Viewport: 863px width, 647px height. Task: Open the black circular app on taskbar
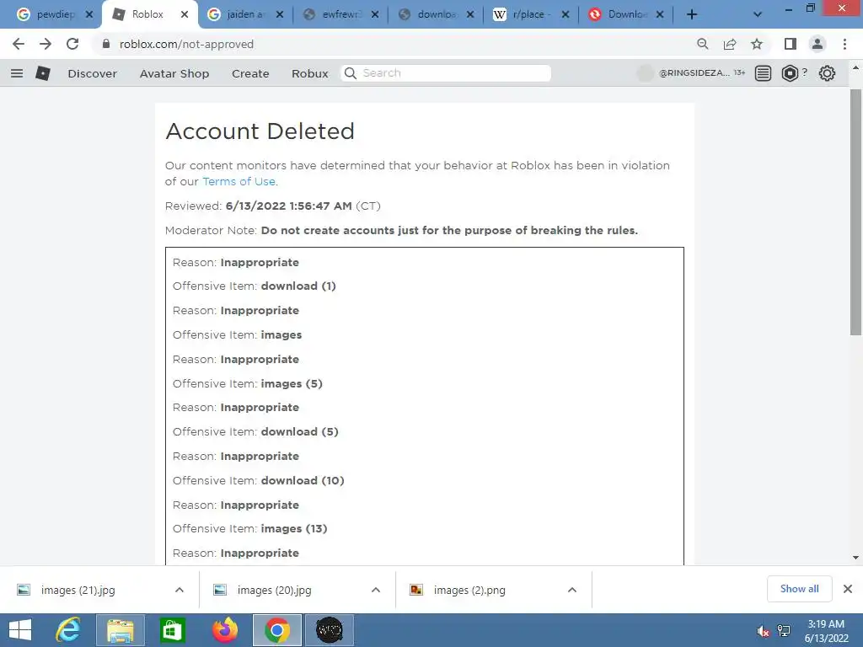coord(330,630)
